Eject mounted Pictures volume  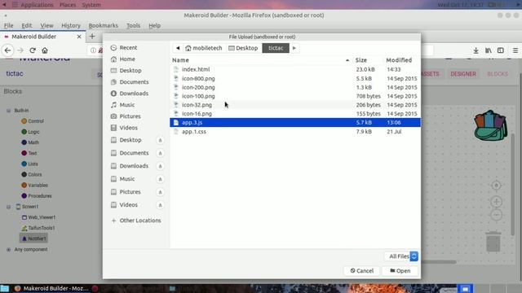(160, 192)
